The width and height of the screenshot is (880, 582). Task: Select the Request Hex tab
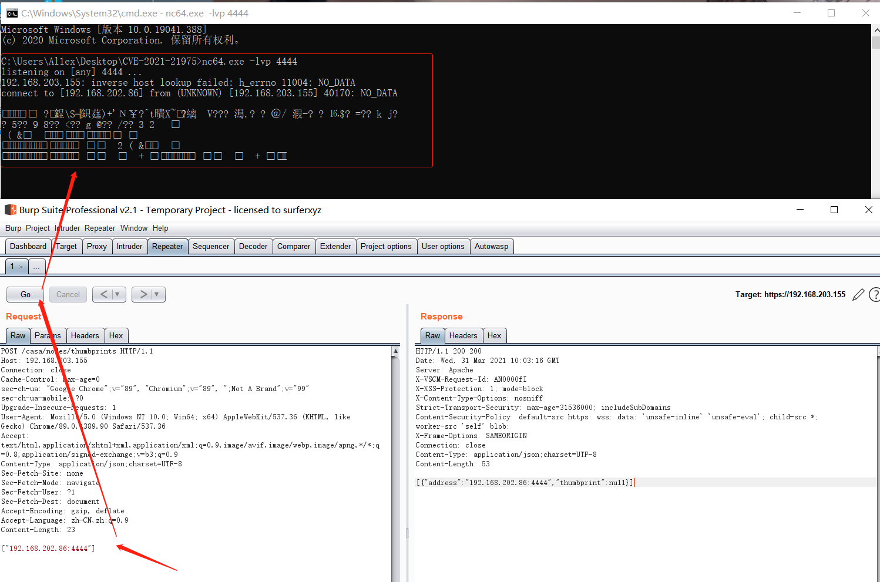coord(116,335)
